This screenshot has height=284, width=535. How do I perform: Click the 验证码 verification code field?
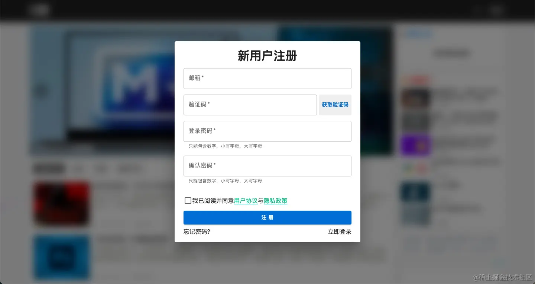(250, 105)
